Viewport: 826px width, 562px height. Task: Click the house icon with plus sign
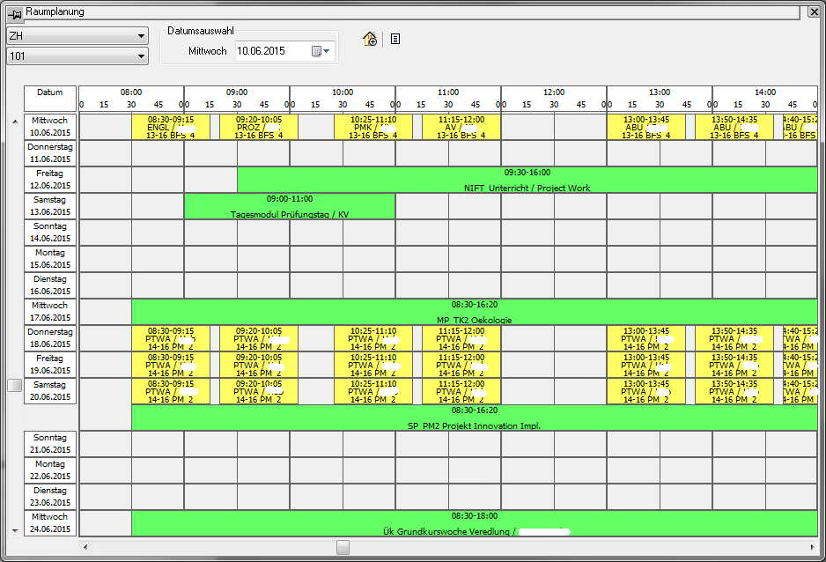tap(370, 39)
